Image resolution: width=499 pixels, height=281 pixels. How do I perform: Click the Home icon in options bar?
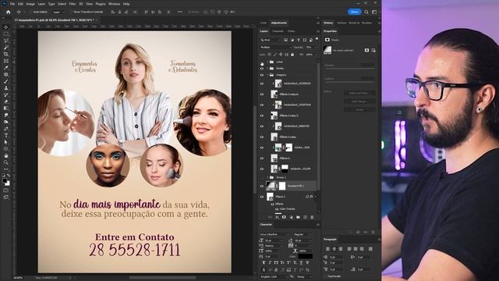[x=9, y=12]
